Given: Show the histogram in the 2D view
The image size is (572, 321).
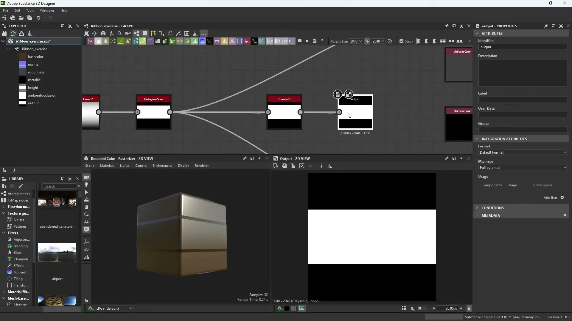Looking at the screenshot, I should (x=329, y=166).
